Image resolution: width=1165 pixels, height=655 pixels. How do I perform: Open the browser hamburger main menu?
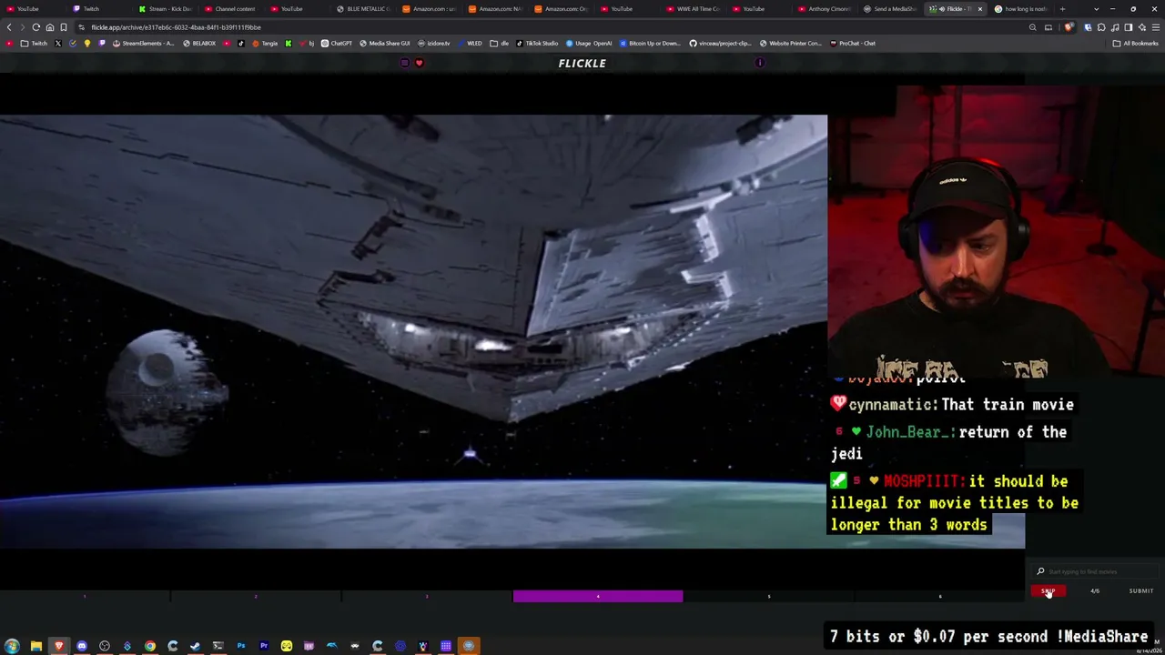coord(1156,27)
